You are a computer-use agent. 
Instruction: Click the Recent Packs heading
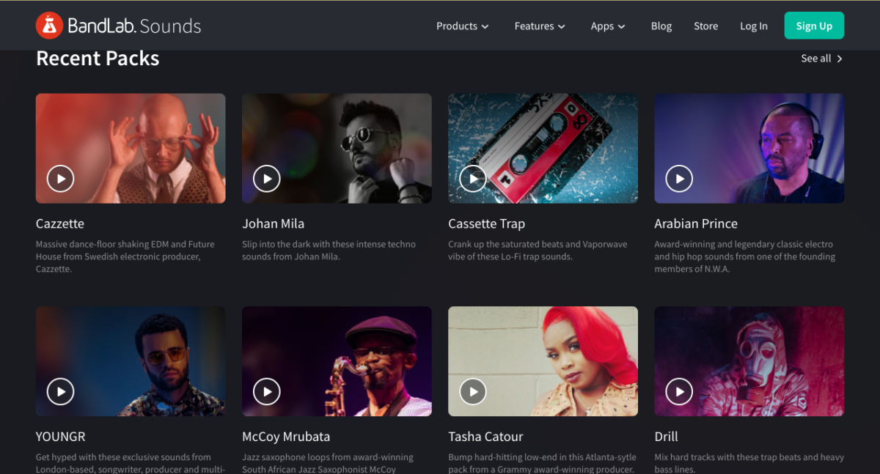tap(98, 59)
